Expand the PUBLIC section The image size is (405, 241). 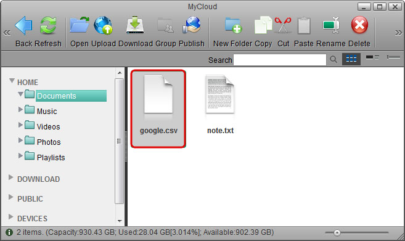pos(10,197)
